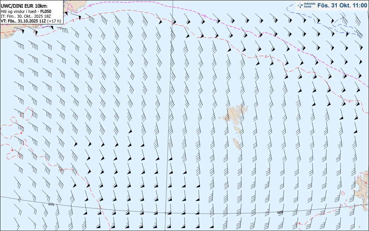Click the Veðurstofa Íslands logo
This screenshot has height=231, width=369.
(306, 5)
